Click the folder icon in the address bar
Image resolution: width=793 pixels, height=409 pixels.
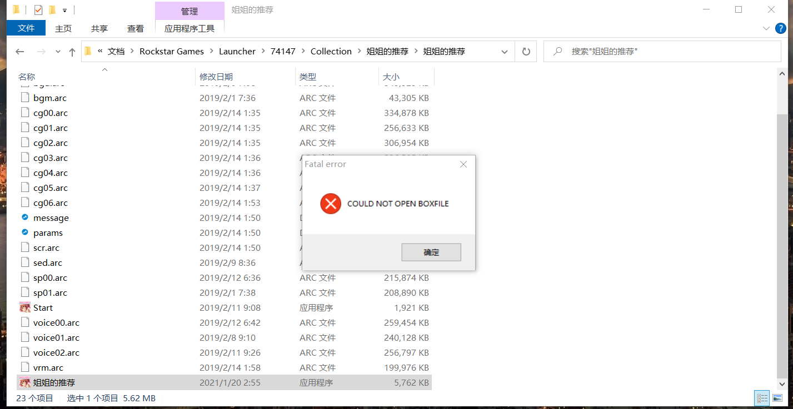pos(88,51)
